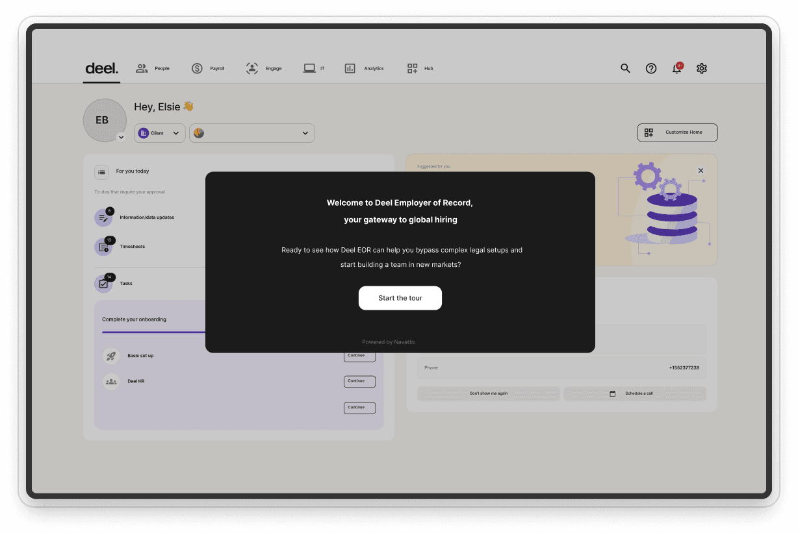Screen dimensions: 798x533
Task: Click the search magnifier icon
Action: click(625, 68)
